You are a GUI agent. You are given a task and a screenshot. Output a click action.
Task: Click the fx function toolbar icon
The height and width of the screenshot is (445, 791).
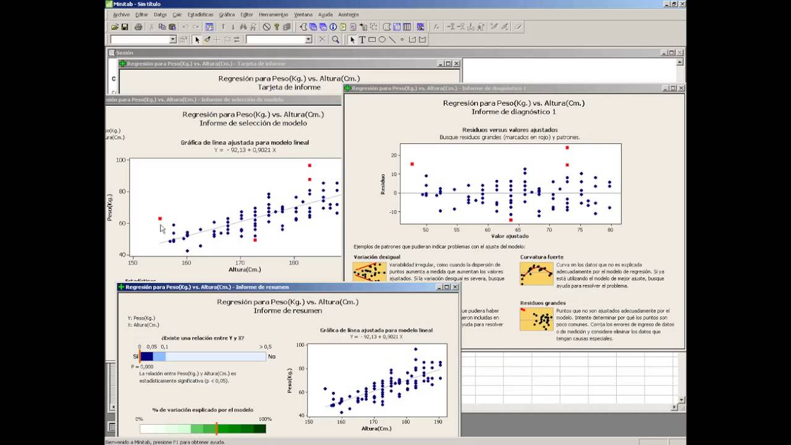[436, 27]
